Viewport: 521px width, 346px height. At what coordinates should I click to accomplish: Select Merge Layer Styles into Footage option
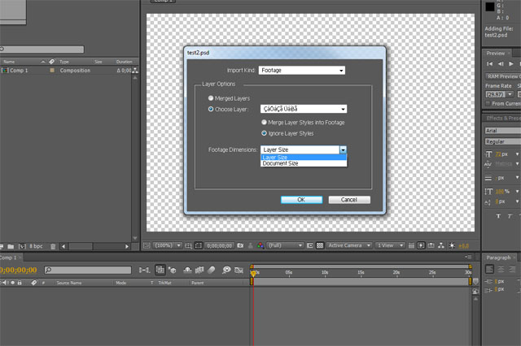point(264,123)
